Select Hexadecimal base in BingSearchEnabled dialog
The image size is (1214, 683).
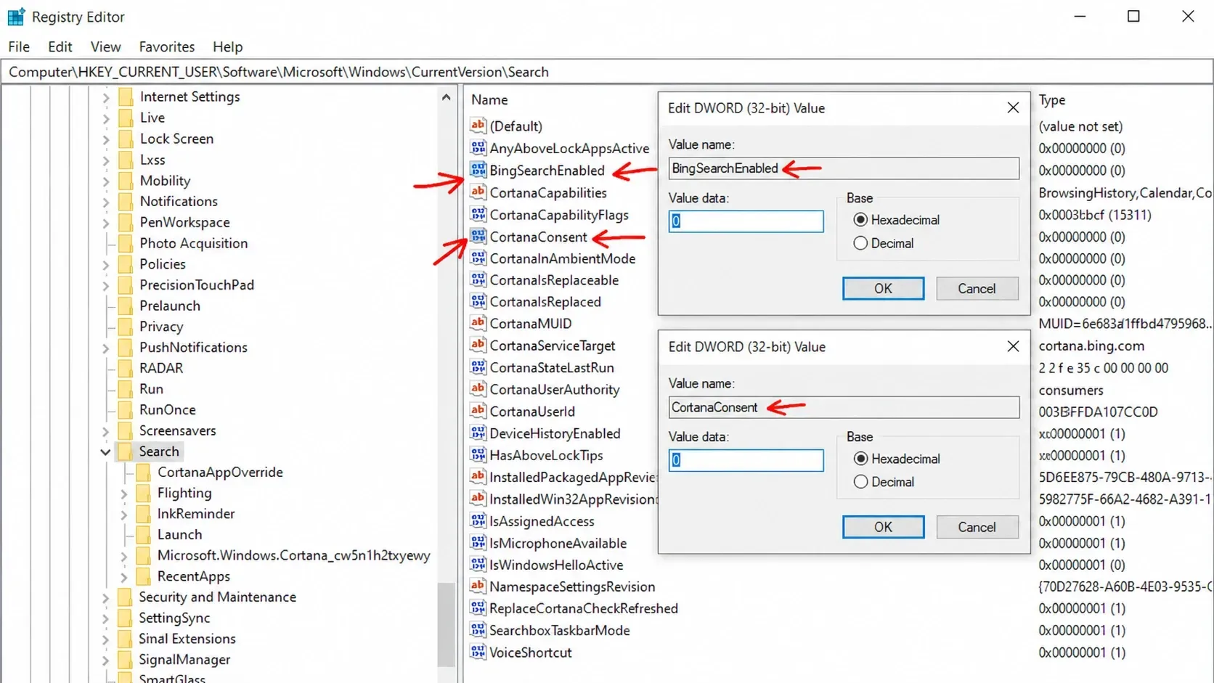[860, 219]
